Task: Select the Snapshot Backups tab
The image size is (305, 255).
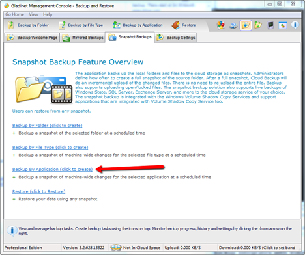Action: tap(130, 37)
